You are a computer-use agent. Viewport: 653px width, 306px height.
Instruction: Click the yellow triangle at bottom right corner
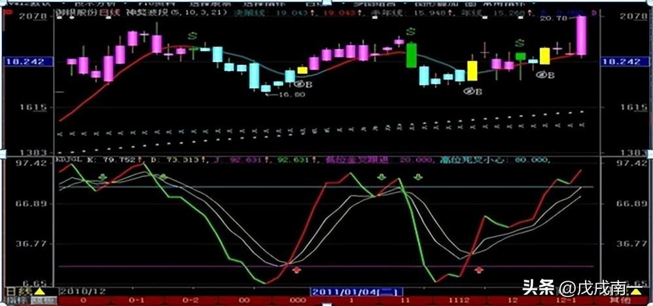(635, 291)
